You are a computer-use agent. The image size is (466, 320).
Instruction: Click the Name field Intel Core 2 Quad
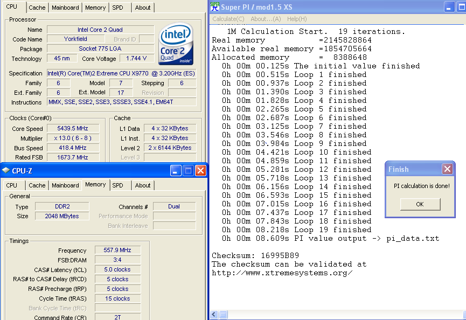pyautogui.click(x=100, y=30)
